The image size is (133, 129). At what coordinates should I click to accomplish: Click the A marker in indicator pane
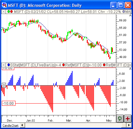click(x=130, y=69)
